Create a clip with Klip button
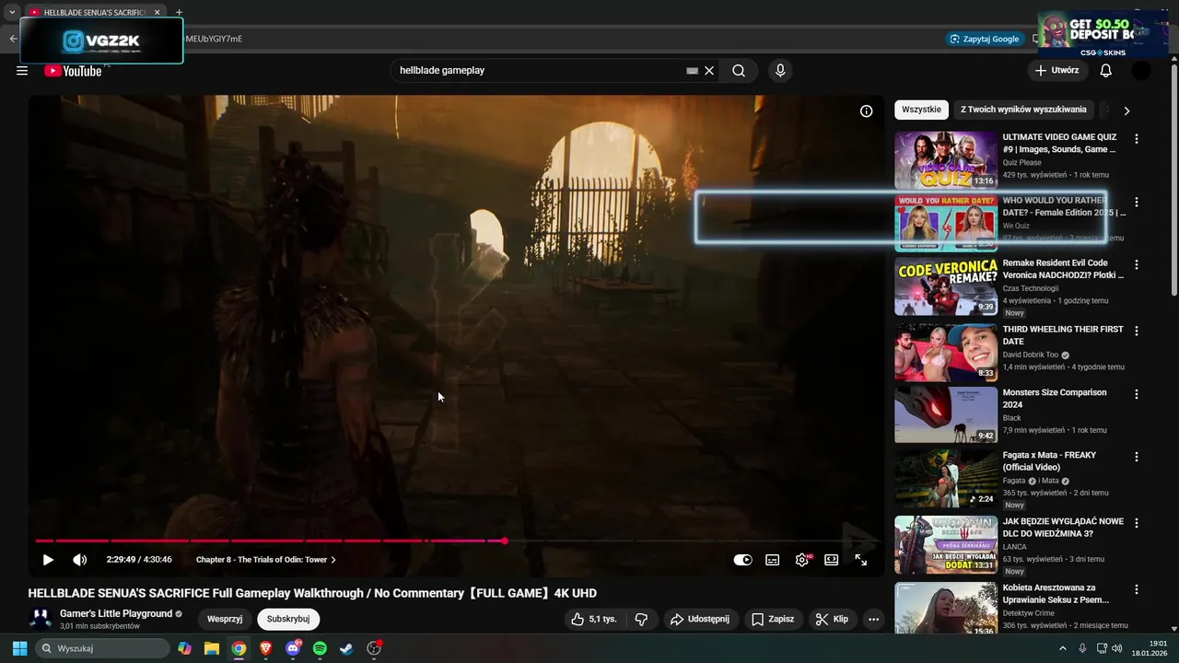 coord(832,619)
